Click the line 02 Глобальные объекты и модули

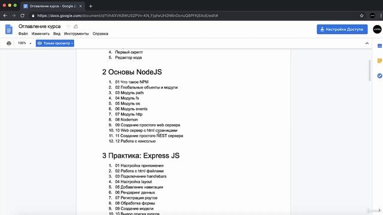[x=146, y=87]
